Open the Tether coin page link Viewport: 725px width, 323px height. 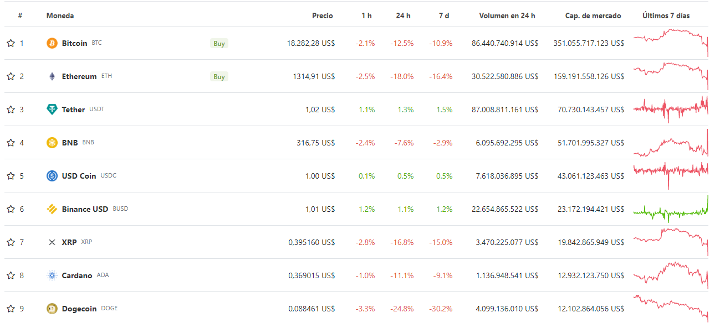[73, 110]
